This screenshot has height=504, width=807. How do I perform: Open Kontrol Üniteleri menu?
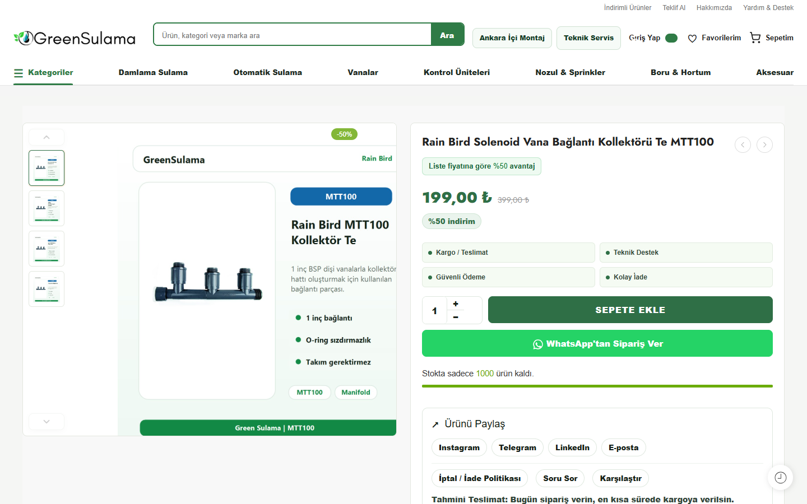[x=457, y=72]
